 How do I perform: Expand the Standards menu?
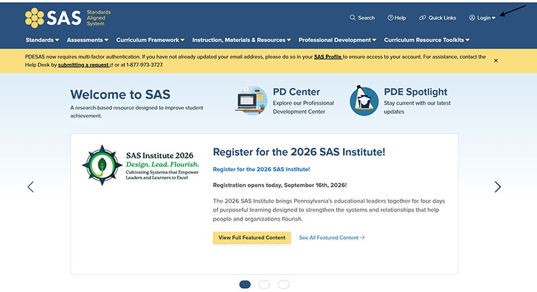(x=42, y=40)
